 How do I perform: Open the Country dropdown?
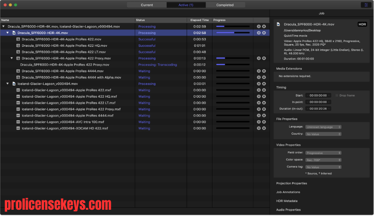(323, 134)
